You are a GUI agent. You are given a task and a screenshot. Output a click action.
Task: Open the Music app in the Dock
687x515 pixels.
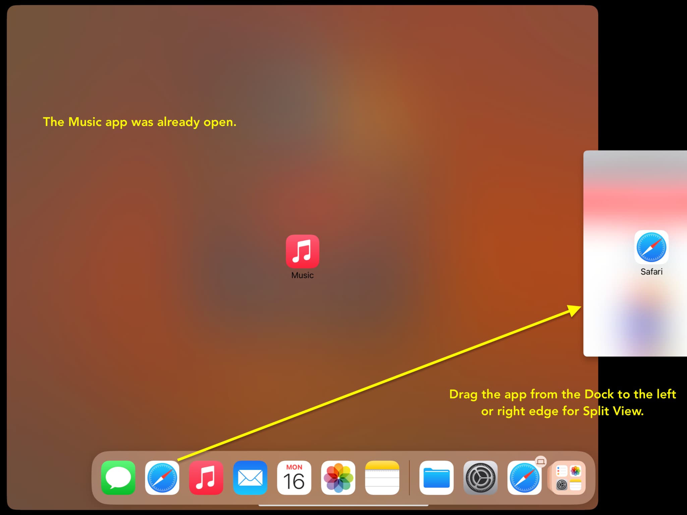pyautogui.click(x=206, y=477)
